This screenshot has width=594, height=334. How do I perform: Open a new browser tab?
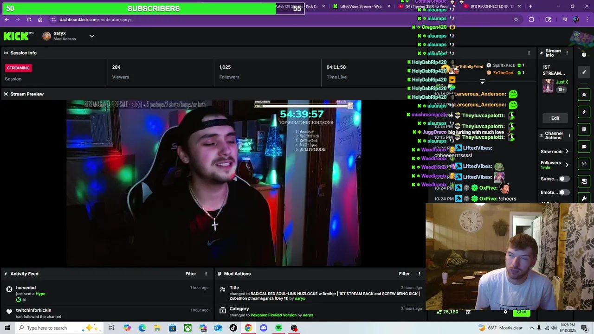click(530, 6)
